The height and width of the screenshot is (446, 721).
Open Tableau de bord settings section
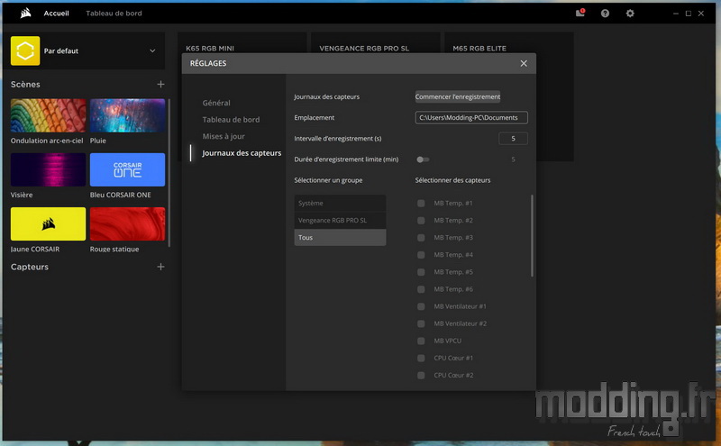pos(232,120)
